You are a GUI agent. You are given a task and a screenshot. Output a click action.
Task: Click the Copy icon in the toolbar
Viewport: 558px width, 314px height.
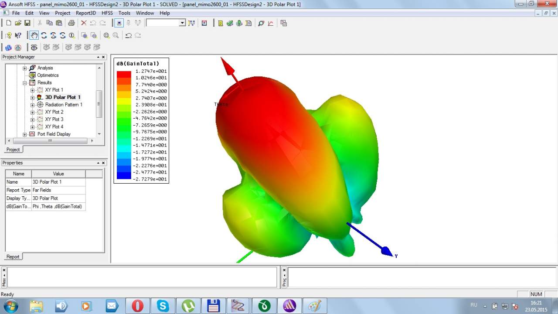point(49,23)
